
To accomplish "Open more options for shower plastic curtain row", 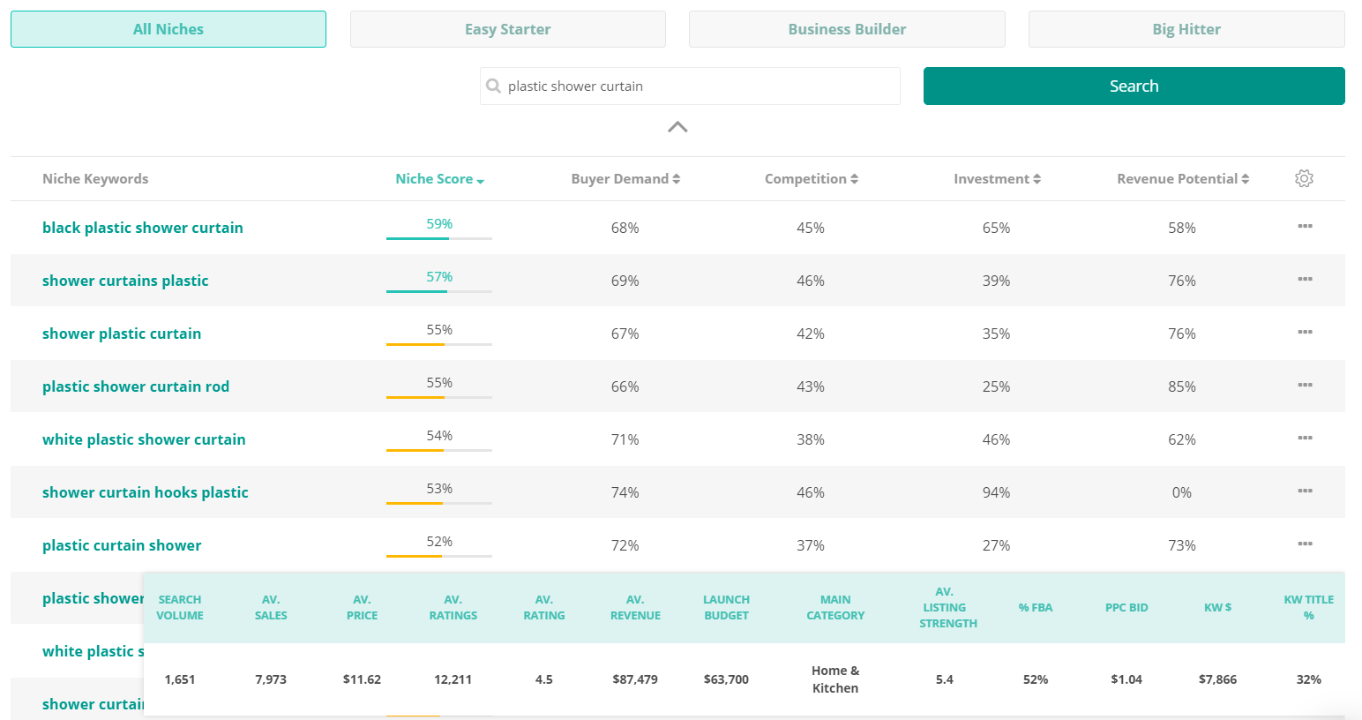I will 1305,333.
